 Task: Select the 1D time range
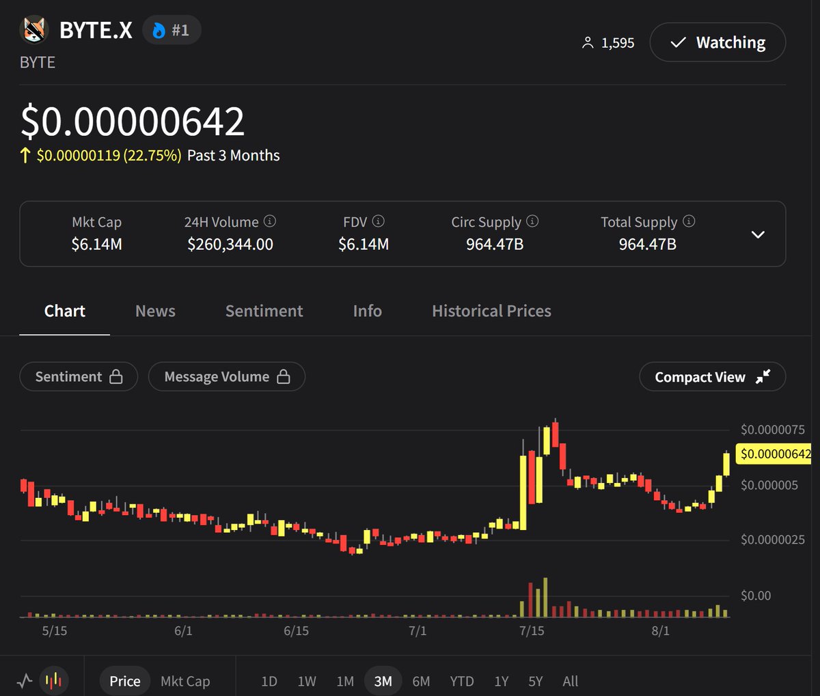pos(269,681)
